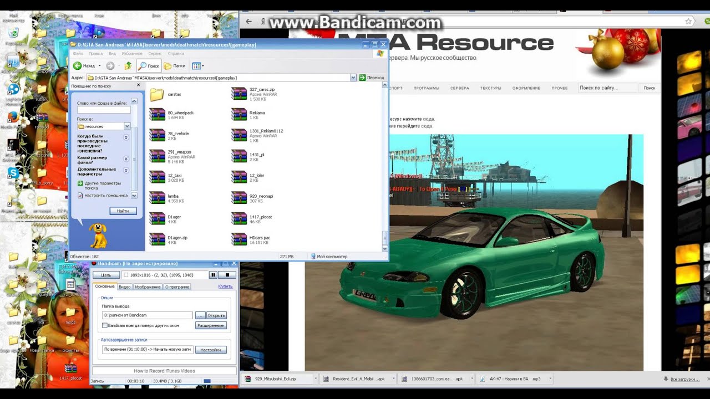
Task: Click the Найти search button
Action: point(123,211)
